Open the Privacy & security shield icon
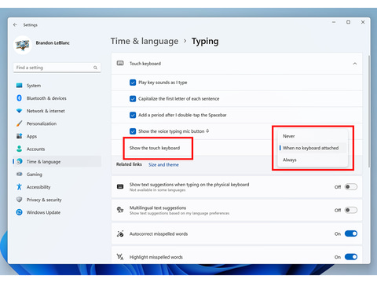Viewport: 377px width, 283px height. coord(20,200)
